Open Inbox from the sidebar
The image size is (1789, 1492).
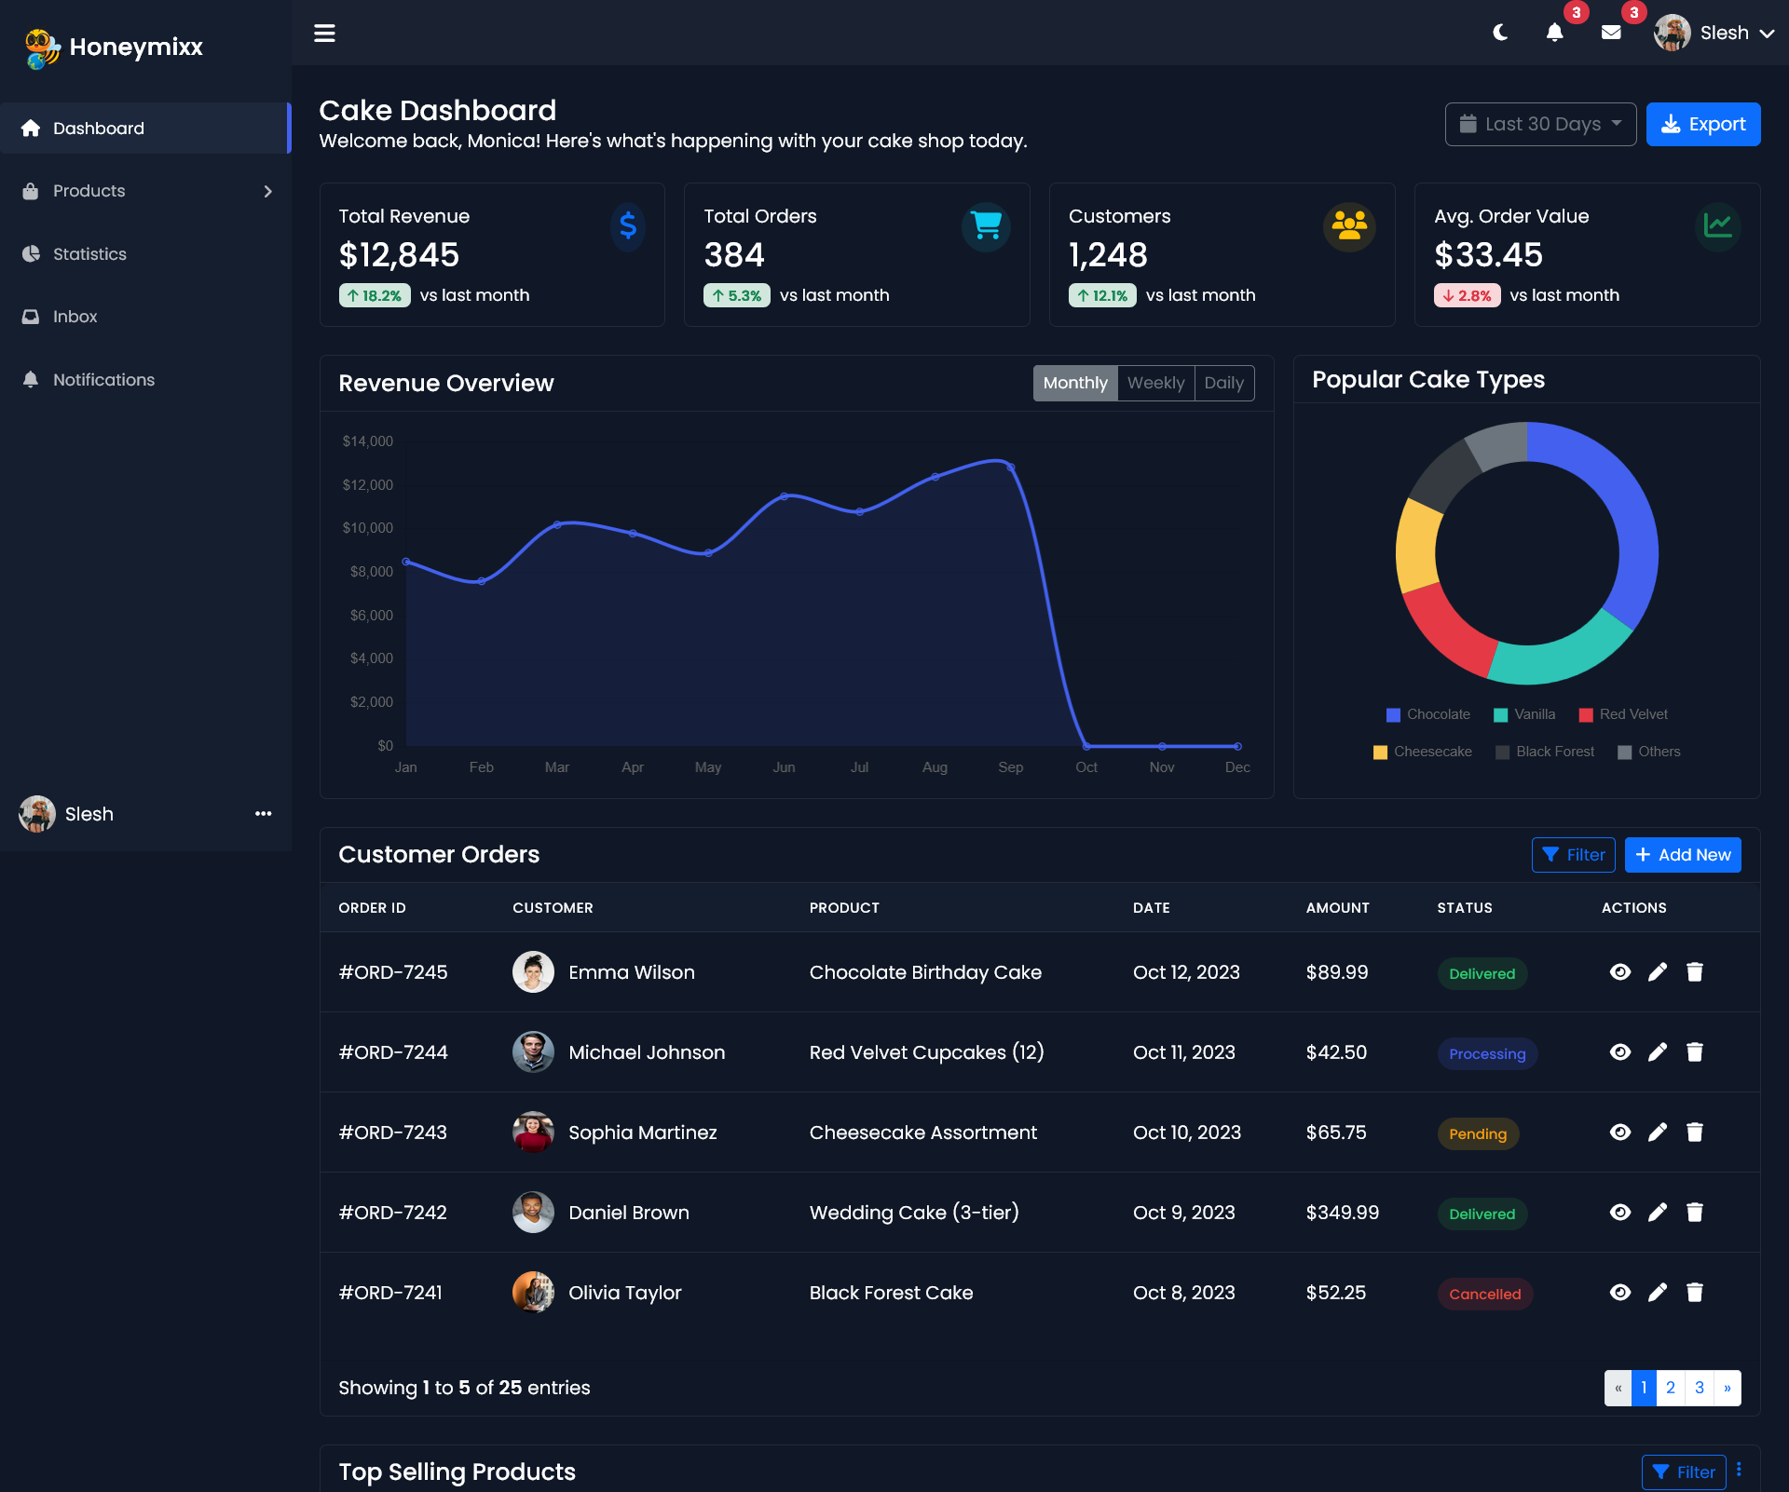[x=75, y=317]
